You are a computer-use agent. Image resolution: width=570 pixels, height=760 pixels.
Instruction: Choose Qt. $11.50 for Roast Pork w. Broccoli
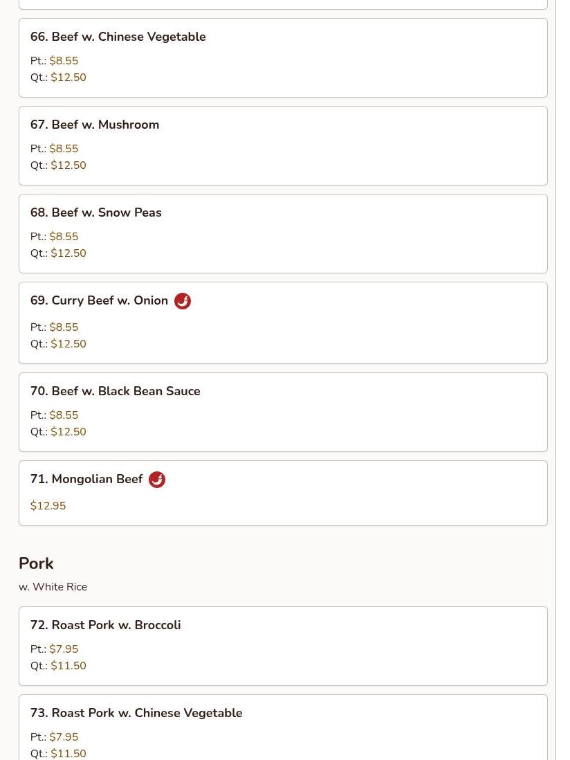58,665
